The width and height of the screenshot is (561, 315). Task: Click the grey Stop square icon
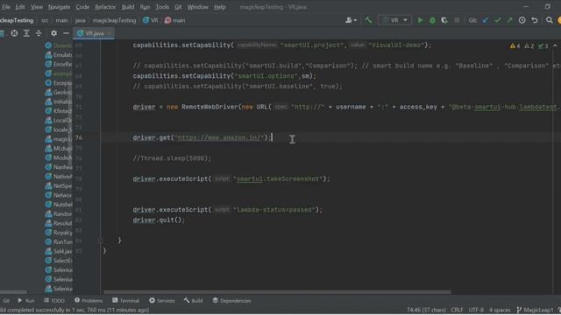(x=457, y=20)
